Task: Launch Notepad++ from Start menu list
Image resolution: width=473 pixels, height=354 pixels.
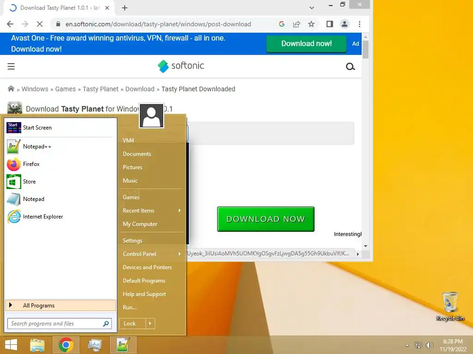Action: click(x=61, y=147)
